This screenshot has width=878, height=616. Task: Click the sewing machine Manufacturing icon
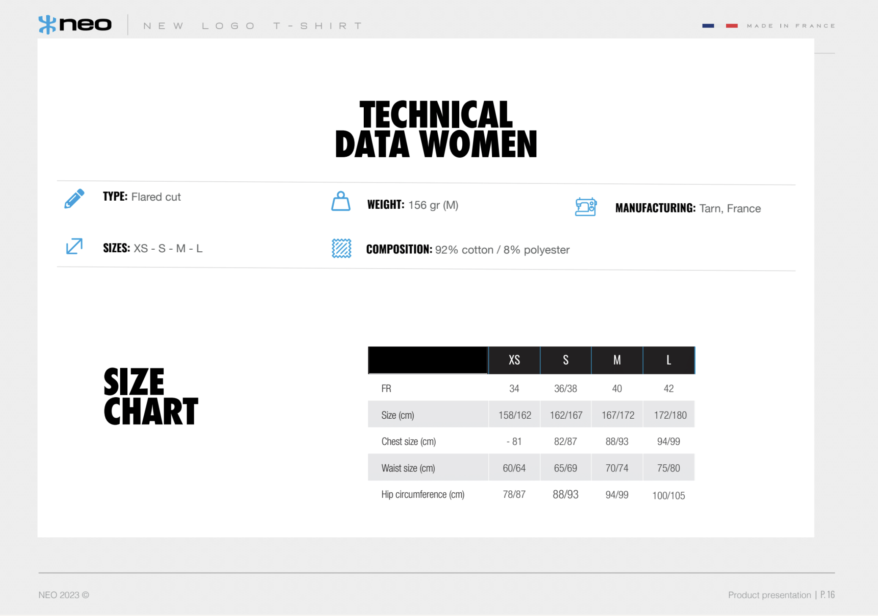(585, 207)
